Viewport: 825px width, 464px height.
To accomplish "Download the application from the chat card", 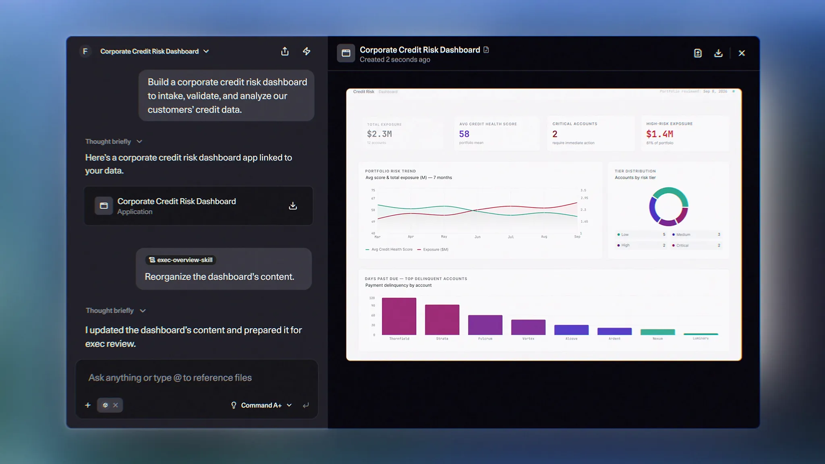I will point(293,206).
